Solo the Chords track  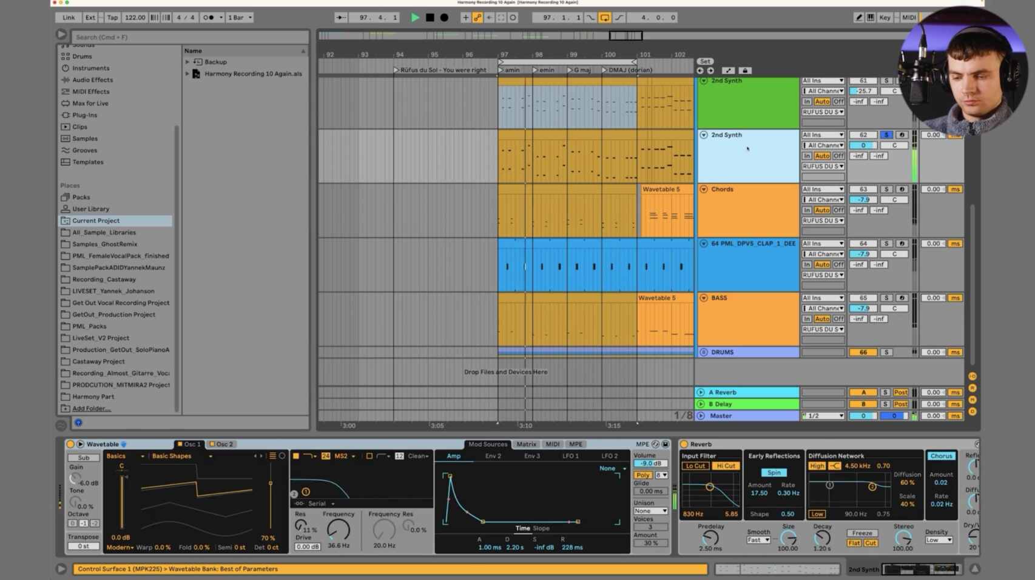coord(886,190)
